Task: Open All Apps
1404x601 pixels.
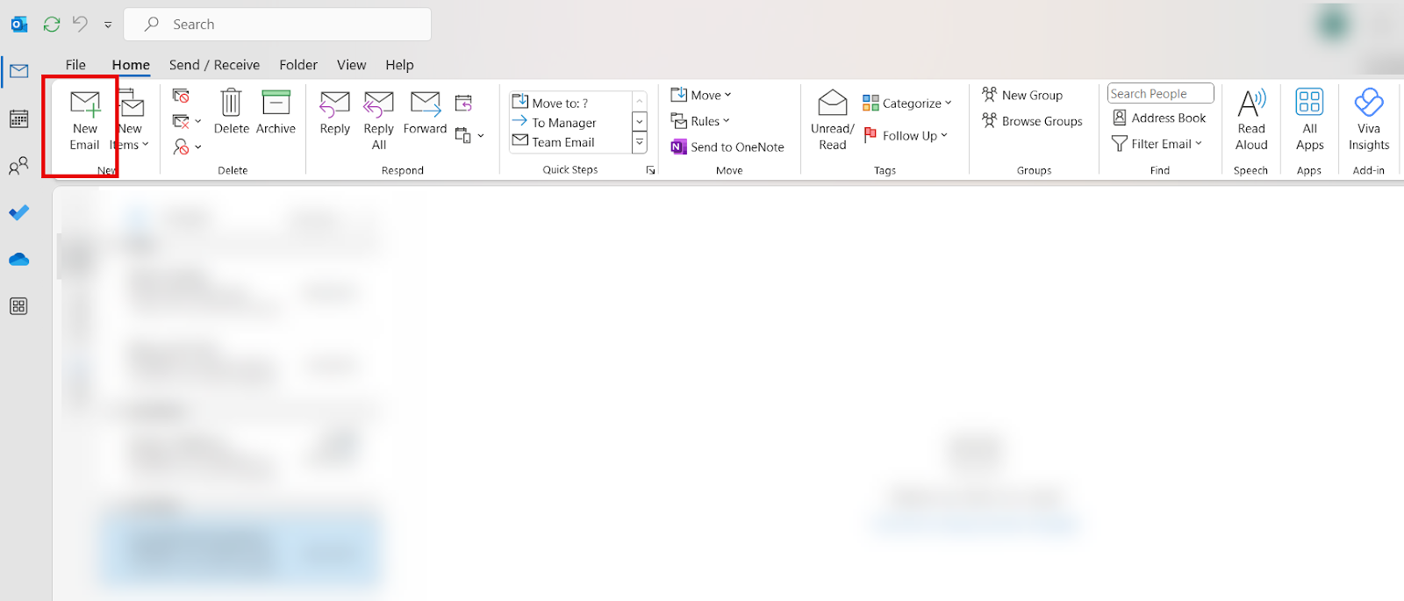Action: point(1309,120)
